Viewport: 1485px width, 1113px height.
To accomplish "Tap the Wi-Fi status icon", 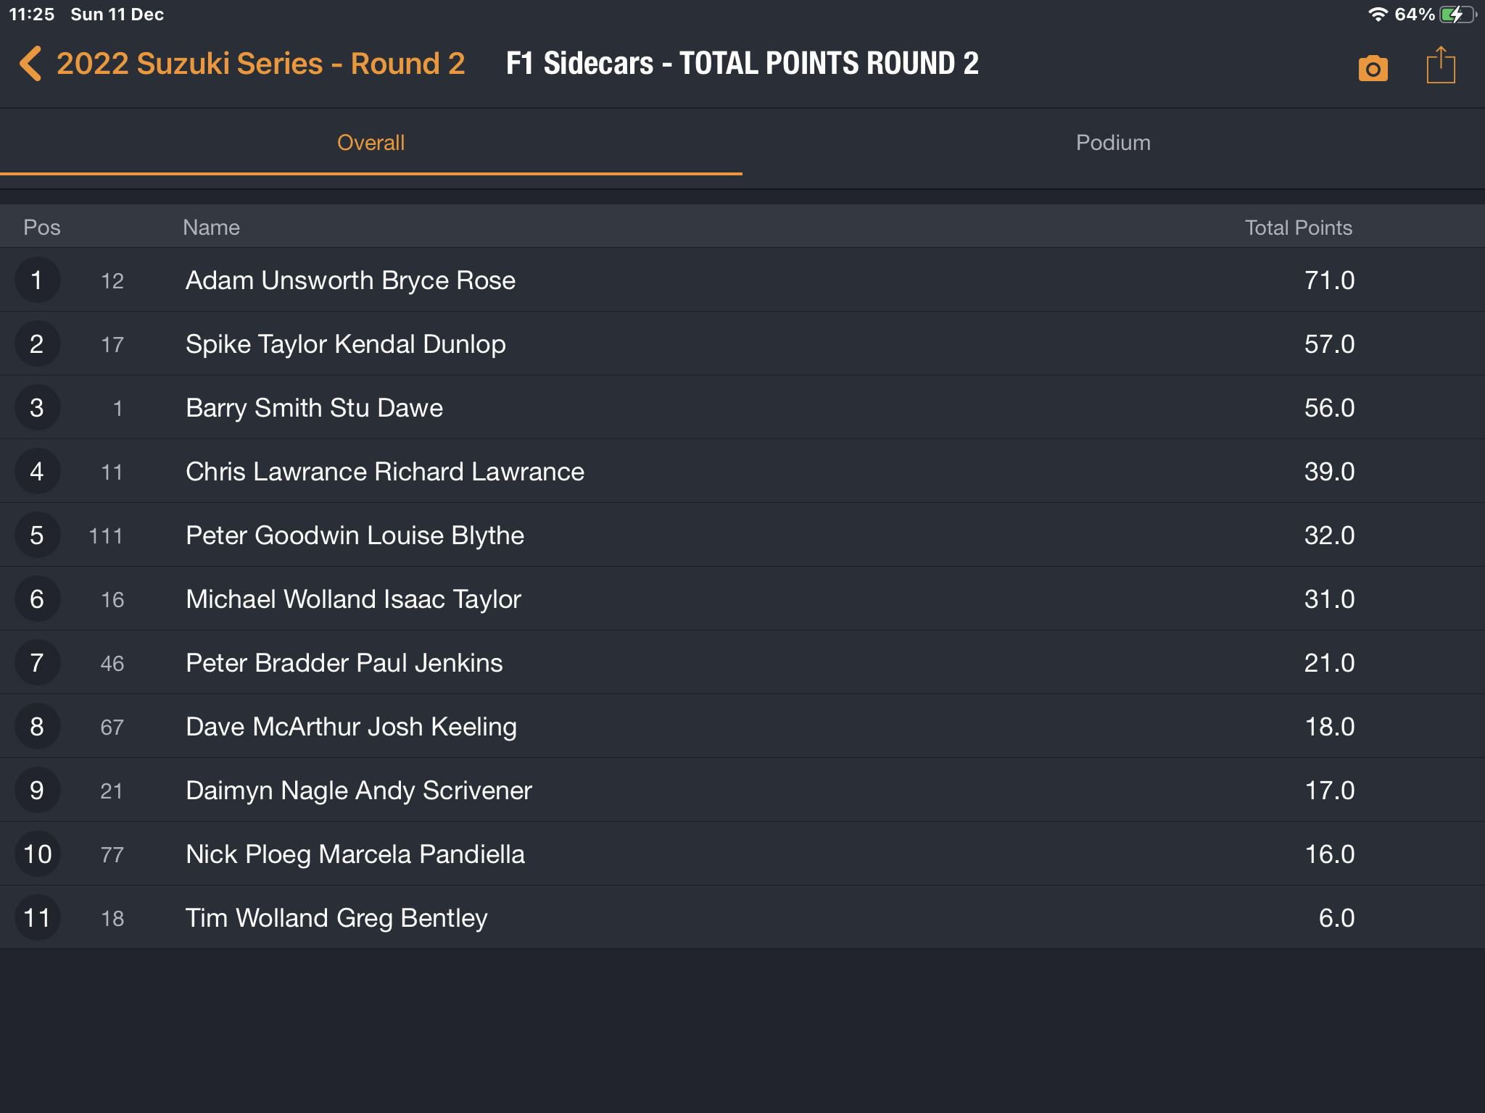I will (1377, 14).
